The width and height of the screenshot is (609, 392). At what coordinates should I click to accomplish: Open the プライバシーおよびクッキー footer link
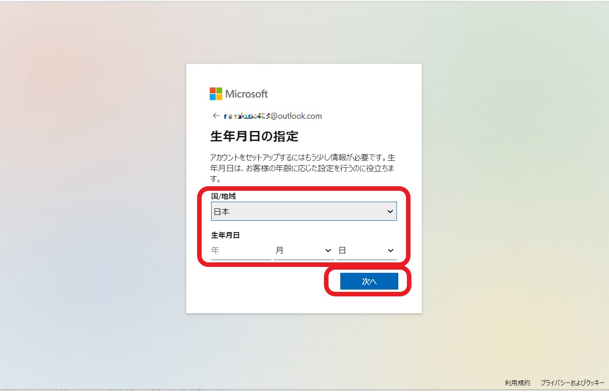tap(572, 383)
